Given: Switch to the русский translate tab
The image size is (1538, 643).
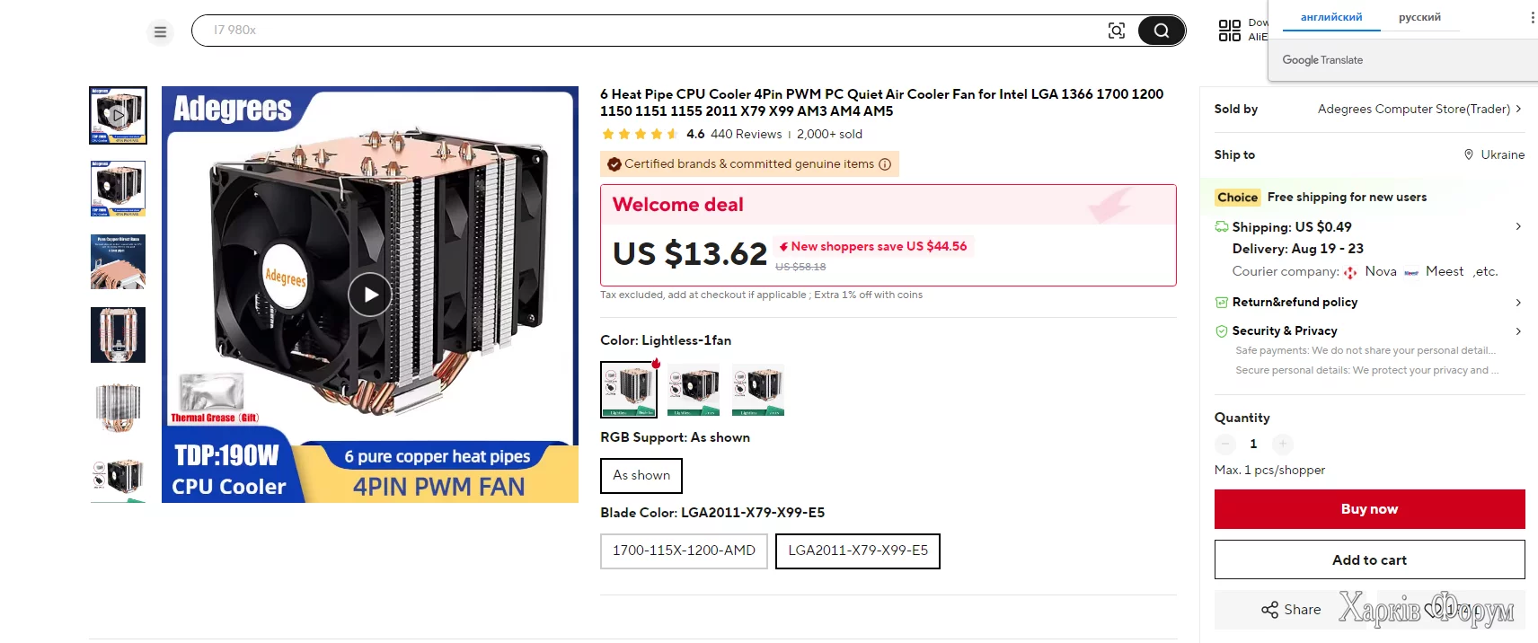Looking at the screenshot, I should [x=1419, y=17].
